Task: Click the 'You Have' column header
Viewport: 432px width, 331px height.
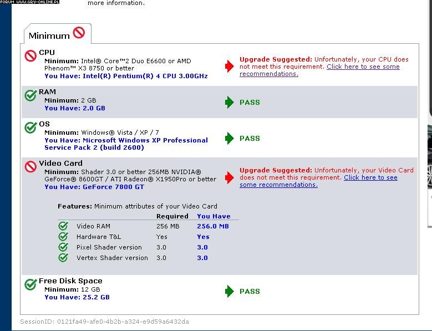Action: 214,216
